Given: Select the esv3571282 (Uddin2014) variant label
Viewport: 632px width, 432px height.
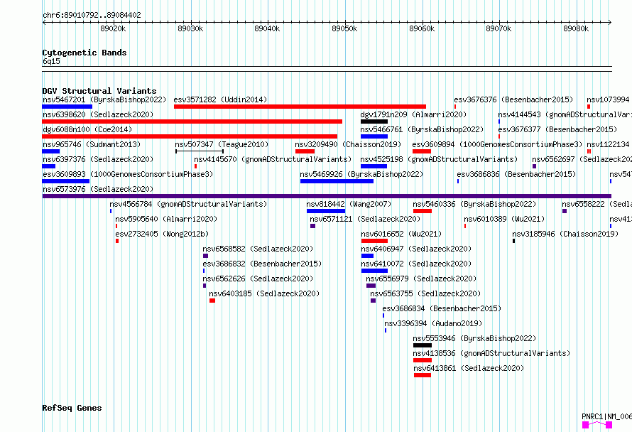Looking at the screenshot, I should [220, 99].
